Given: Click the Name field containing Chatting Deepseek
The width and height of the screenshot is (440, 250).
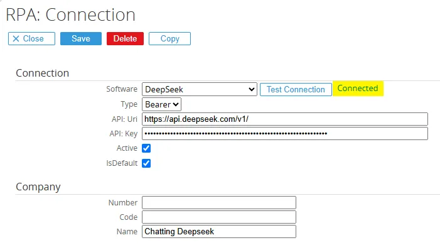Looking at the screenshot, I should tap(219, 231).
